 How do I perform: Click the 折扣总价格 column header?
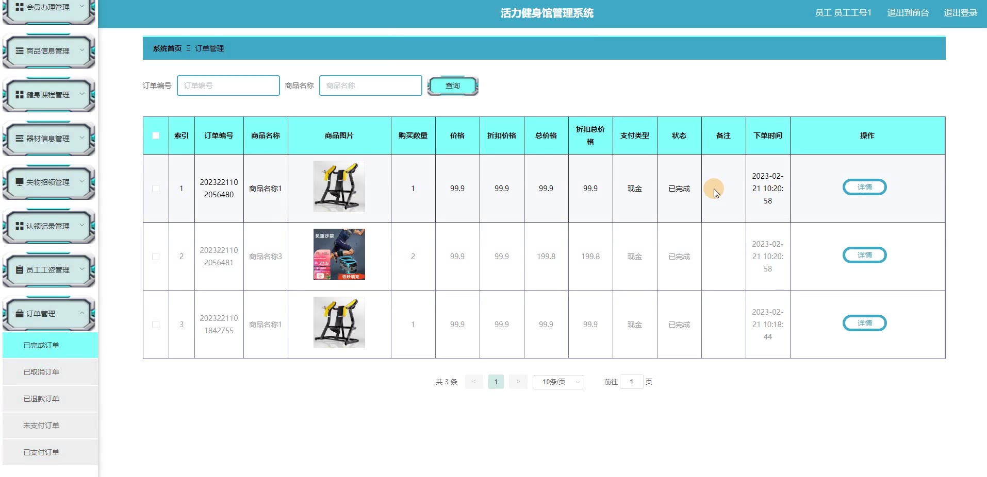click(x=590, y=135)
